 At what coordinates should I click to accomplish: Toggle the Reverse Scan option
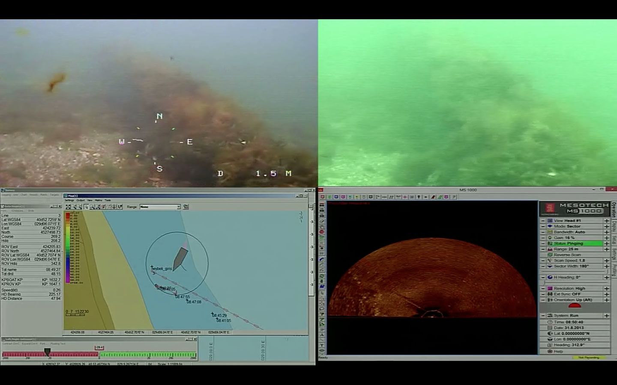567,255
